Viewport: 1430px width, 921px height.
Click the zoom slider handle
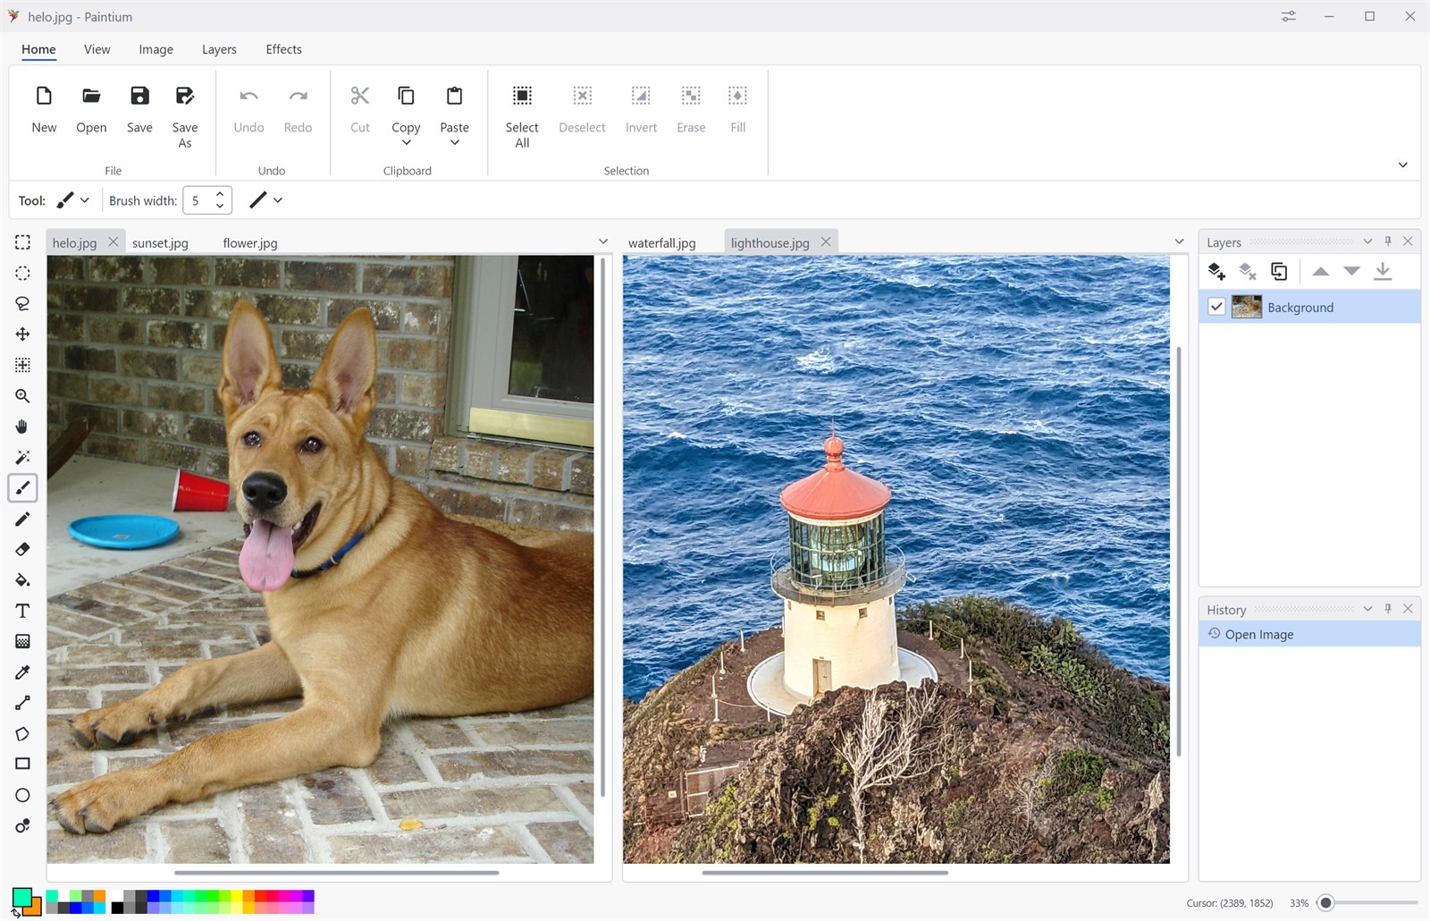point(1326,903)
